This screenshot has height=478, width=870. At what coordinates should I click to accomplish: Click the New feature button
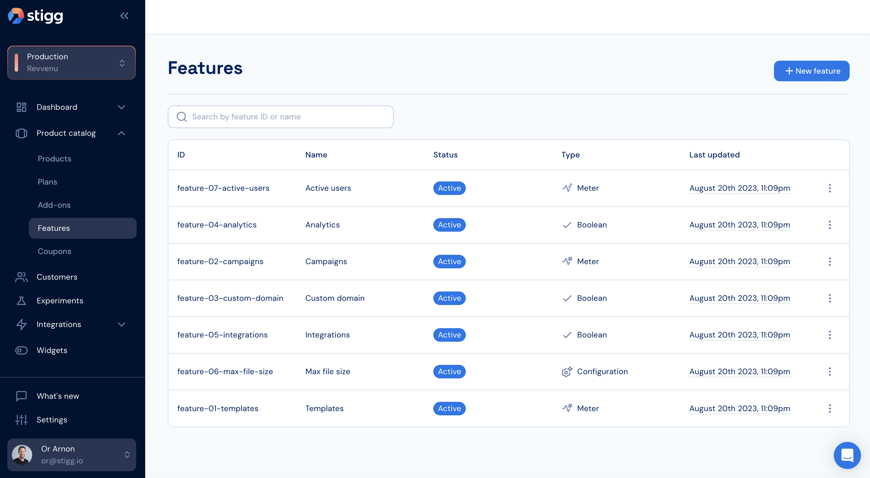point(811,71)
